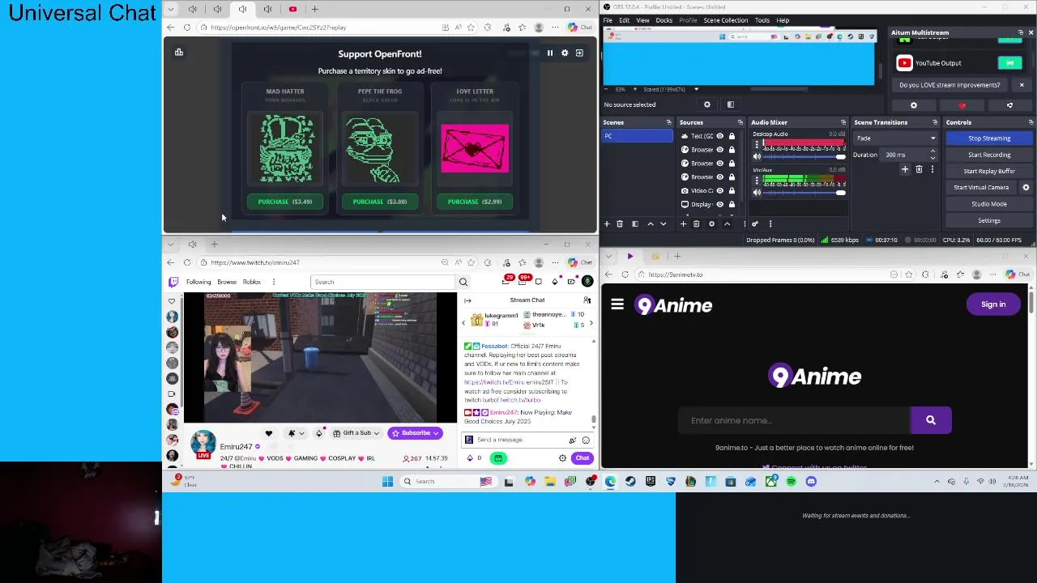
Task: Click the Twitch search magnifier button
Action: coord(463,282)
